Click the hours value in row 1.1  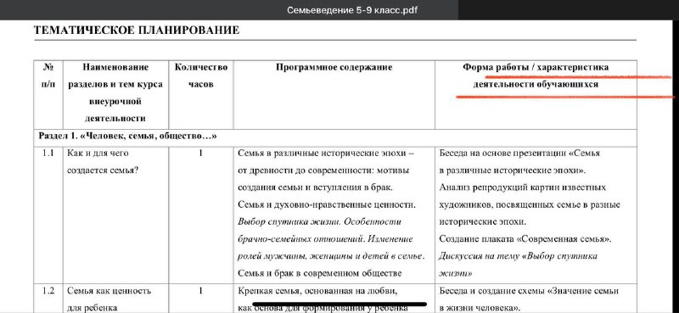click(201, 153)
